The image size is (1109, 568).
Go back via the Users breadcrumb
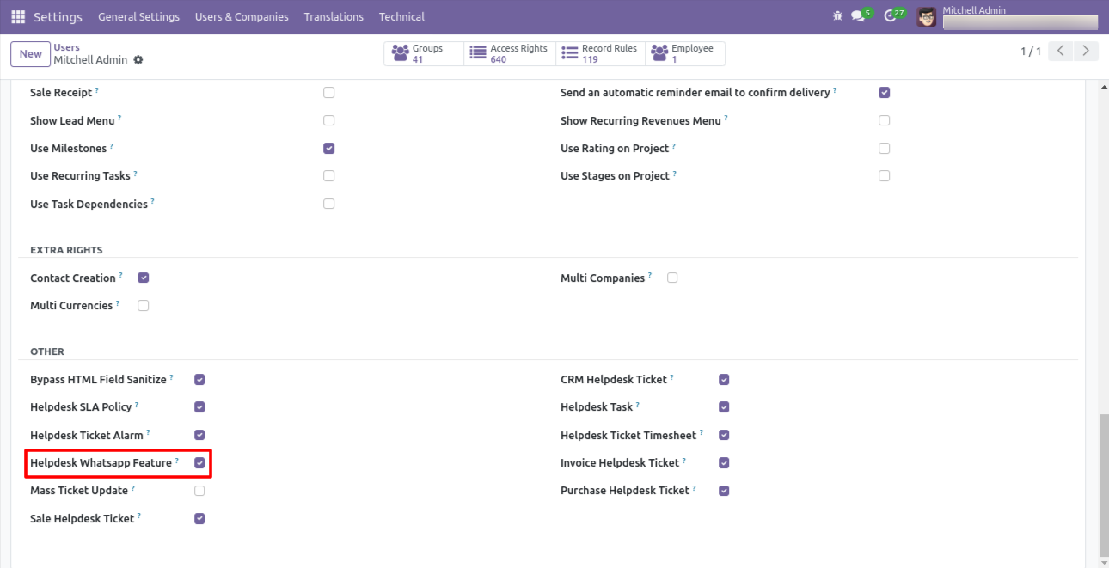click(67, 48)
